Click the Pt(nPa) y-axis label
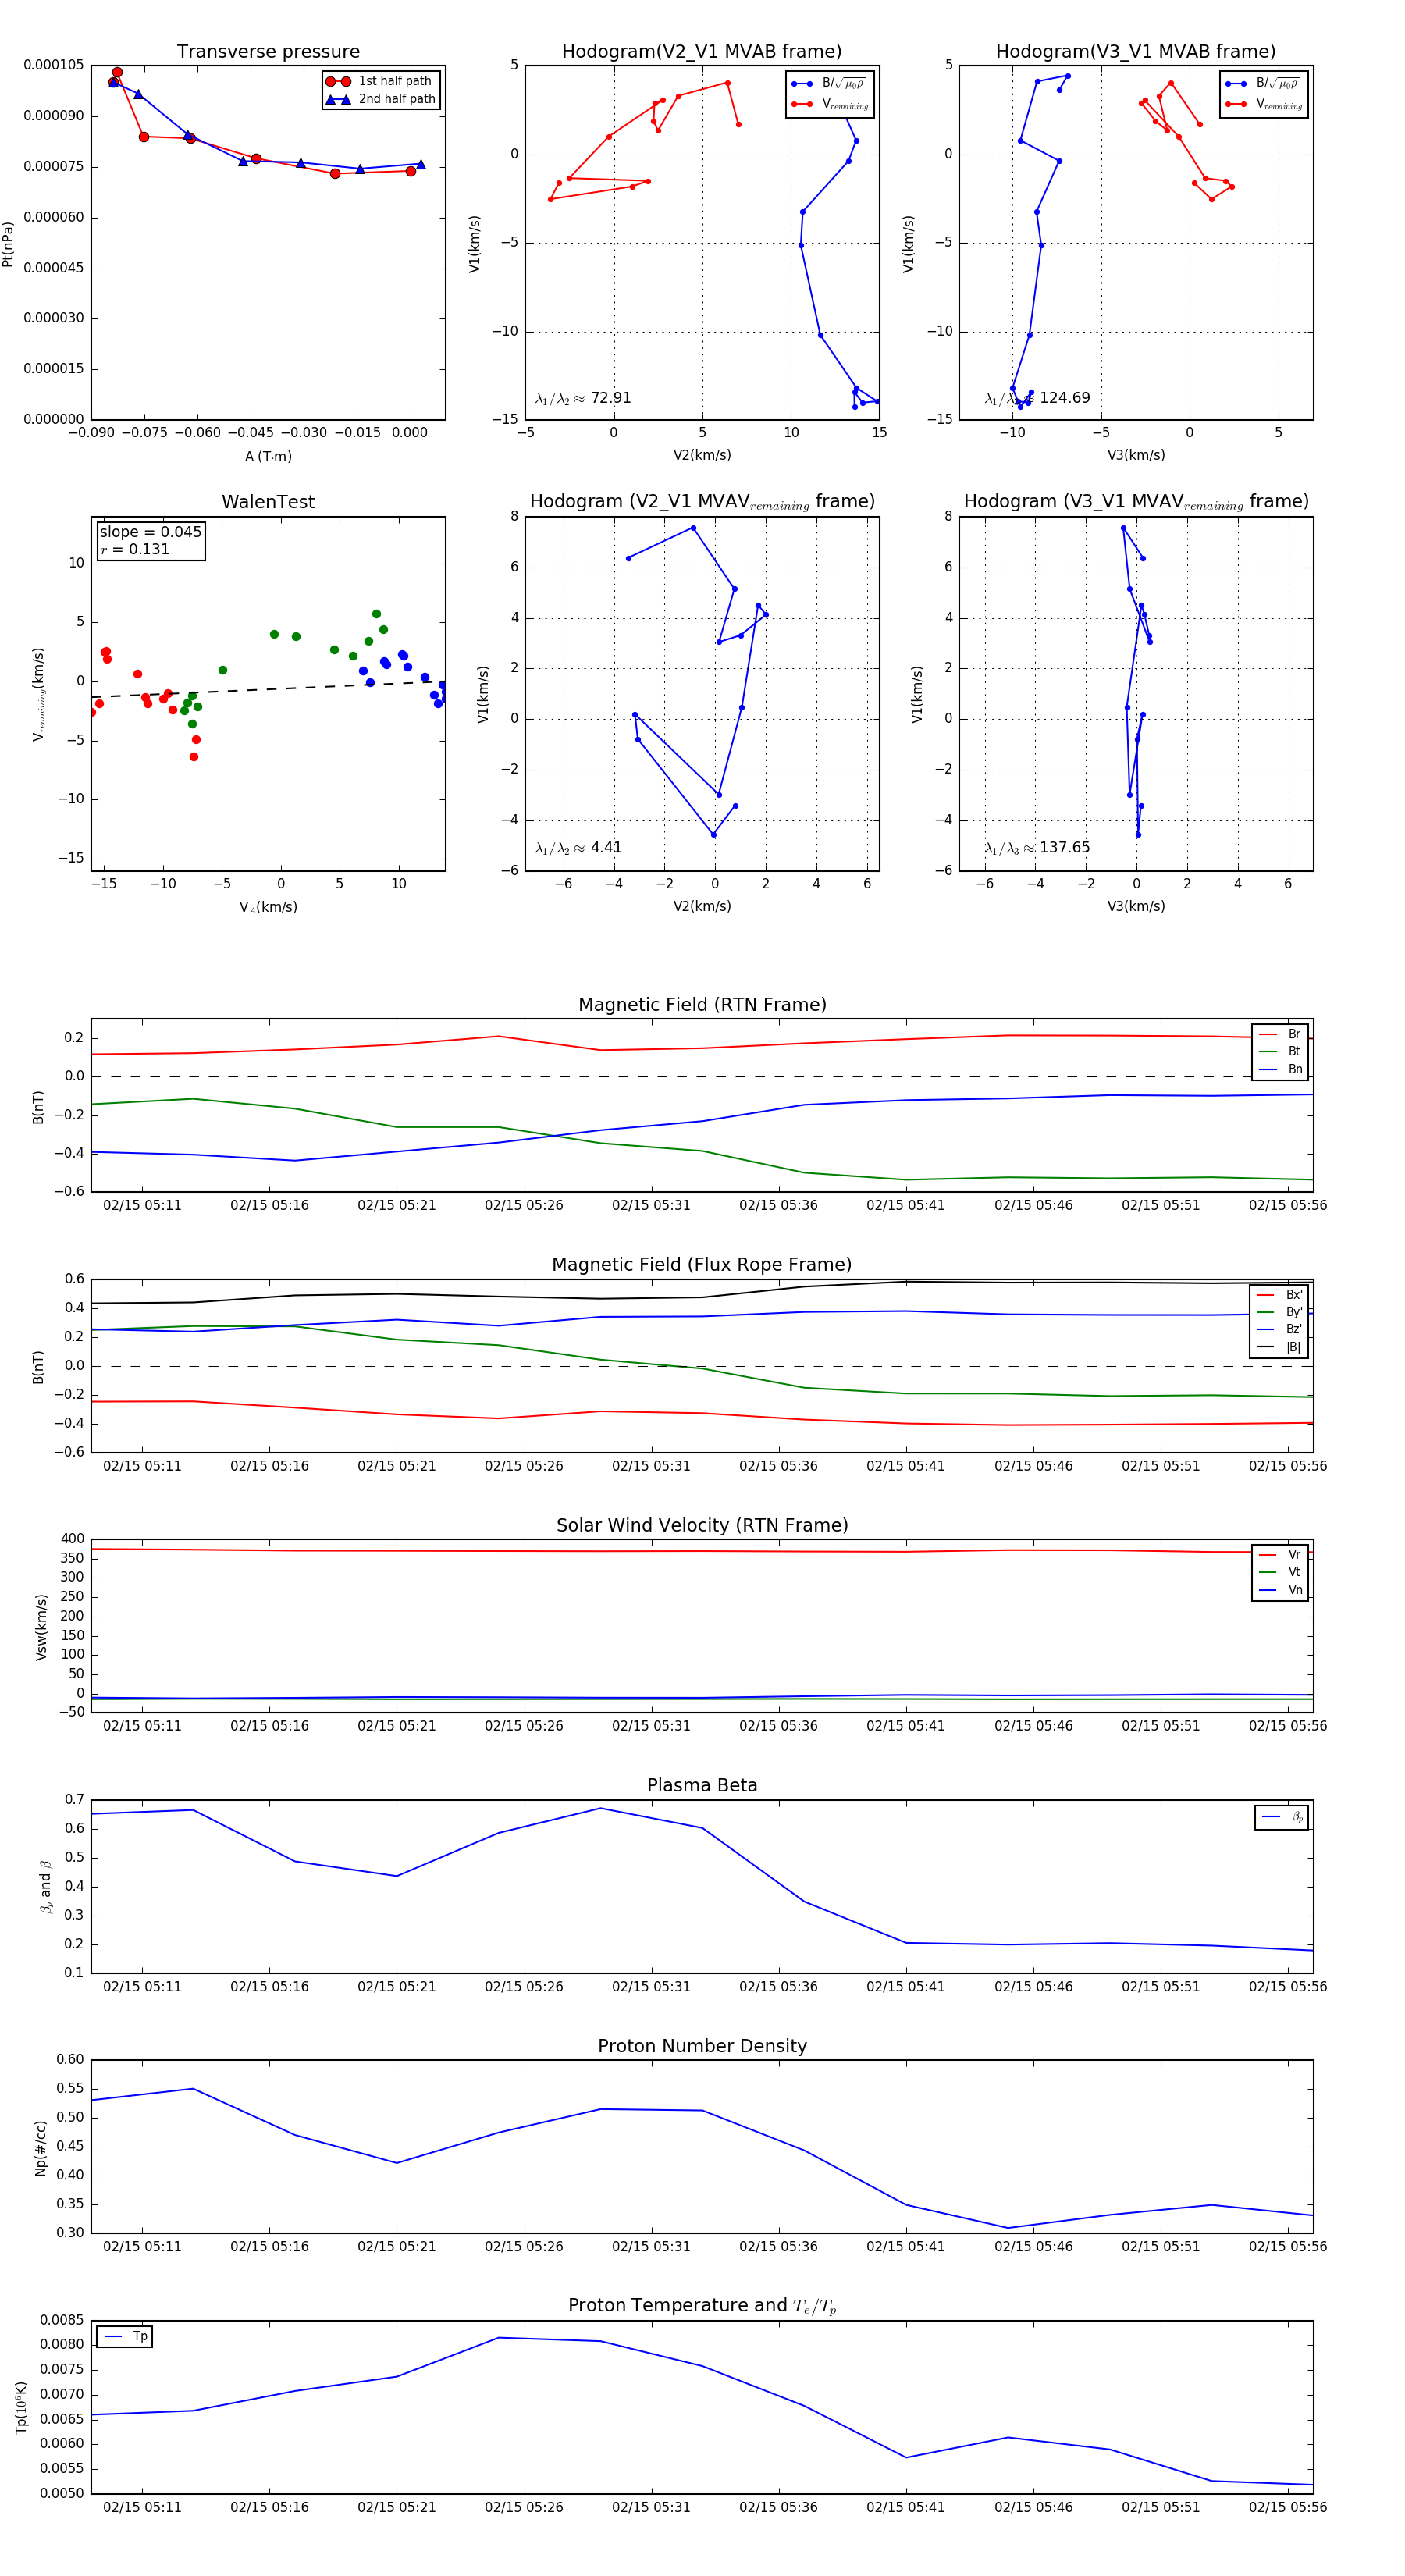This screenshot has height=2576, width=1405. tap(8, 244)
